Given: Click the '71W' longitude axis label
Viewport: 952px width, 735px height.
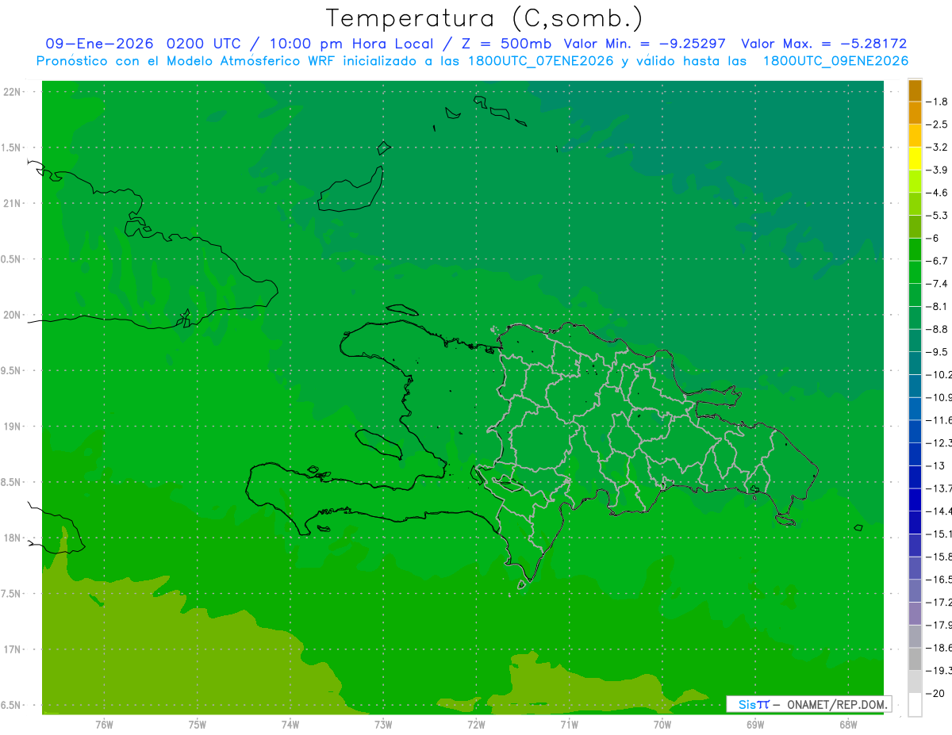Looking at the screenshot, I should point(569,725).
